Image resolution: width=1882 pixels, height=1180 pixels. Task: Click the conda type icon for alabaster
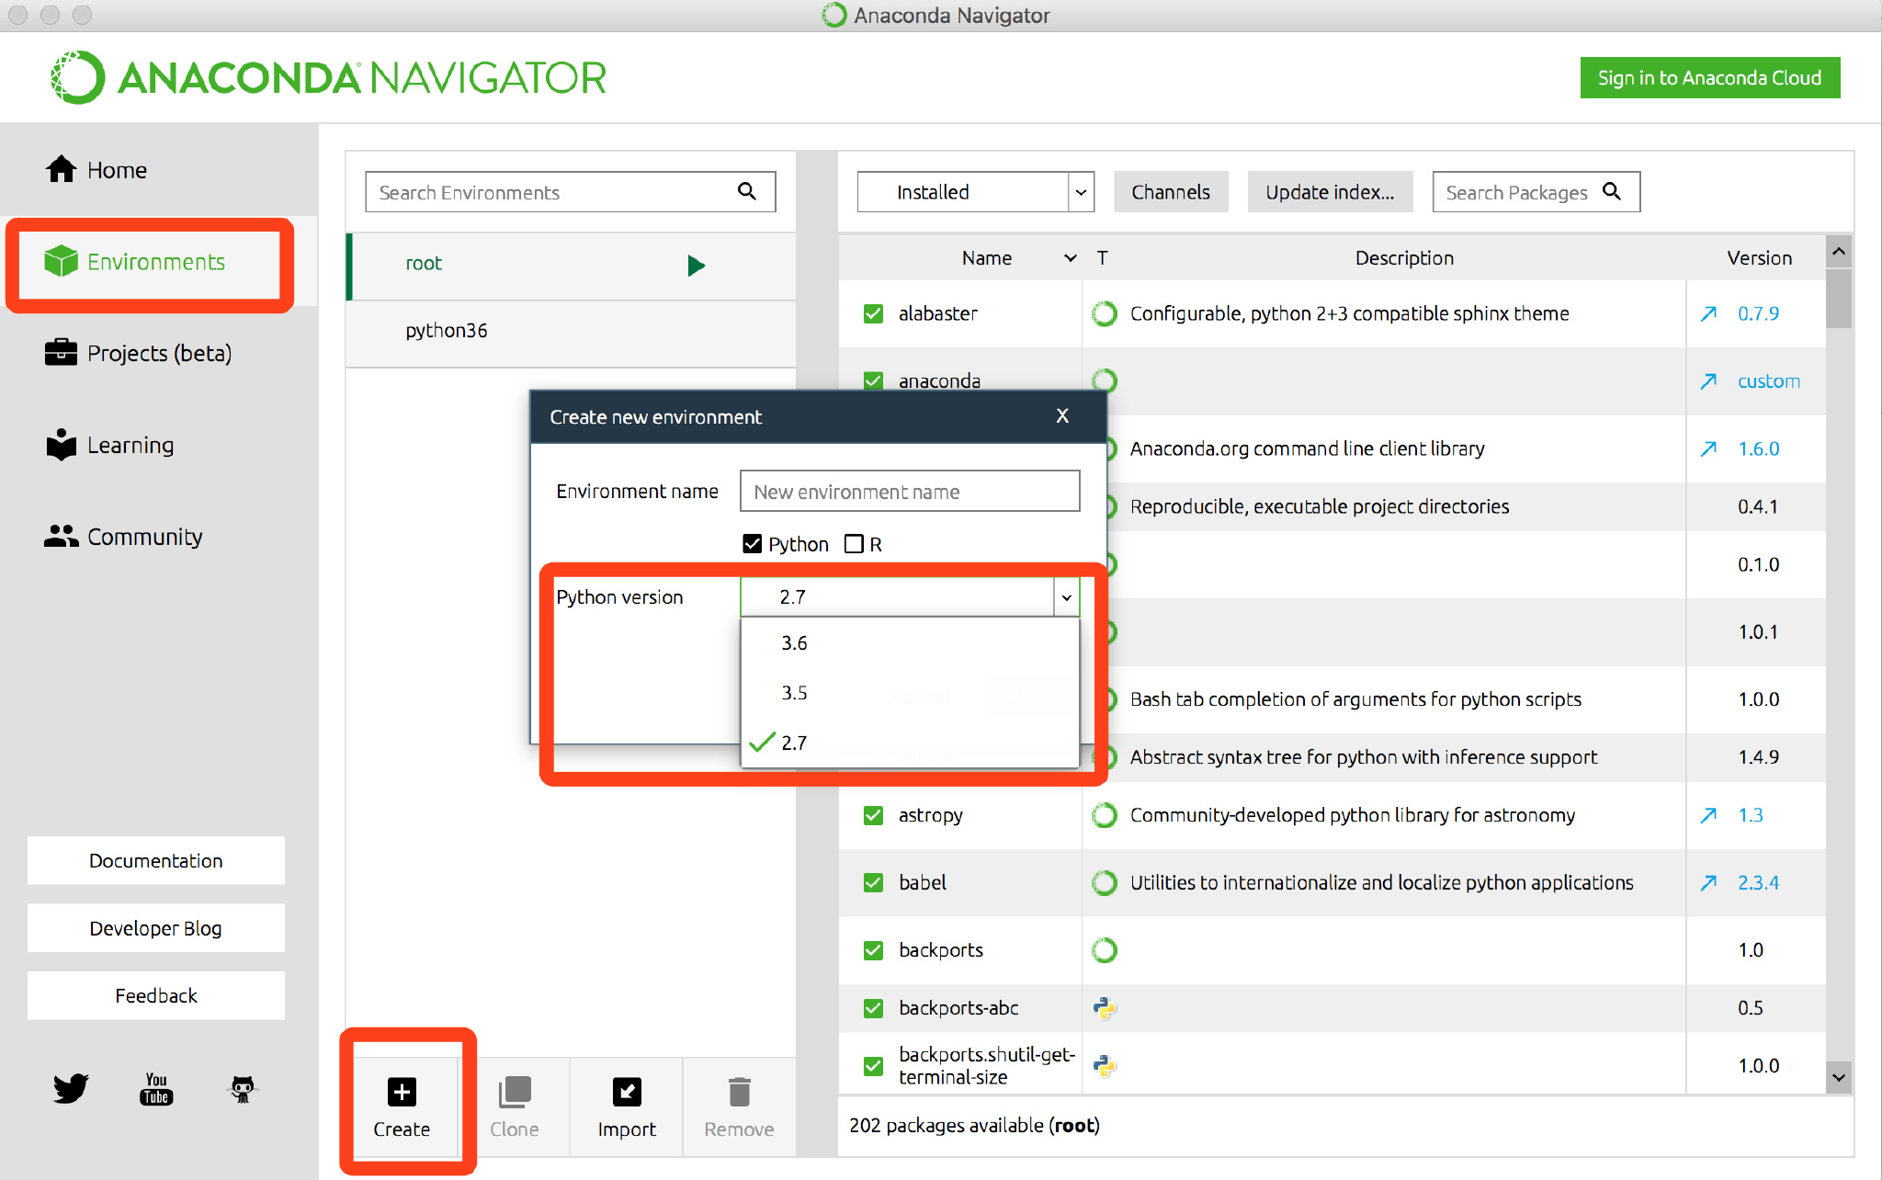1105,313
